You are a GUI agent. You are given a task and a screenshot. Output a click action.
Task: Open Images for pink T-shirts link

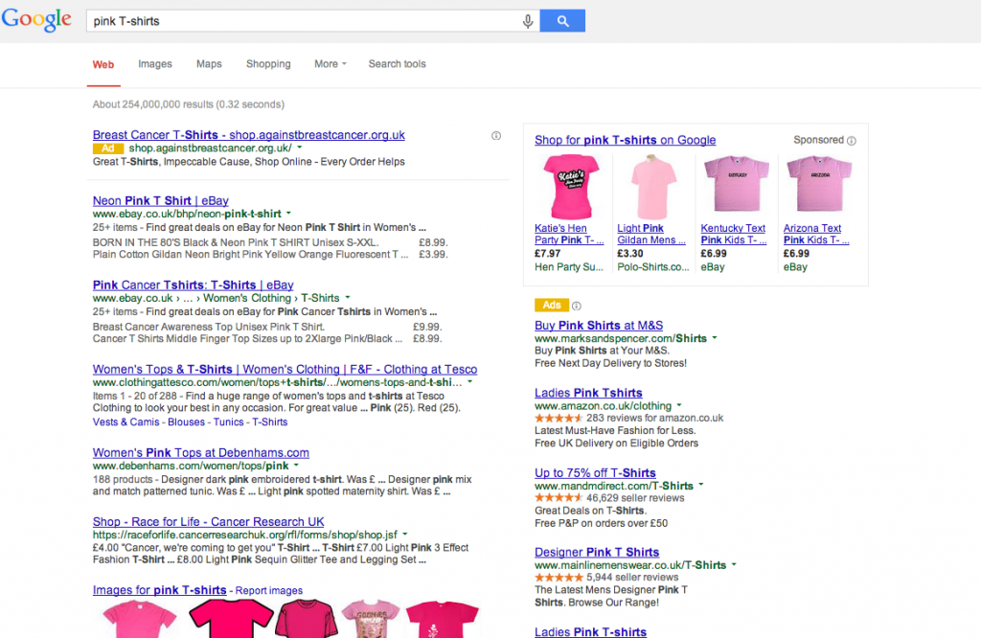tap(160, 590)
